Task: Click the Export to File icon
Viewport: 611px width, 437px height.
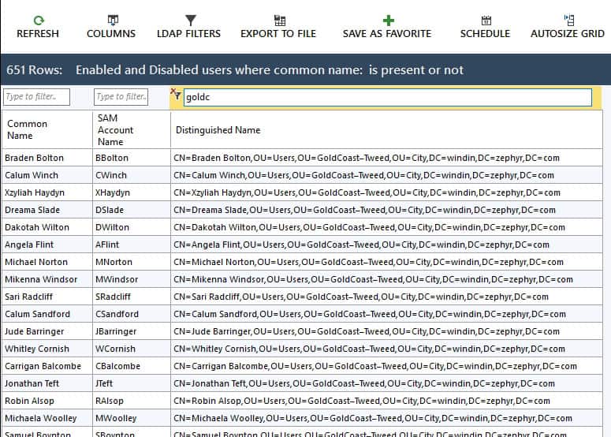Action: [x=279, y=21]
